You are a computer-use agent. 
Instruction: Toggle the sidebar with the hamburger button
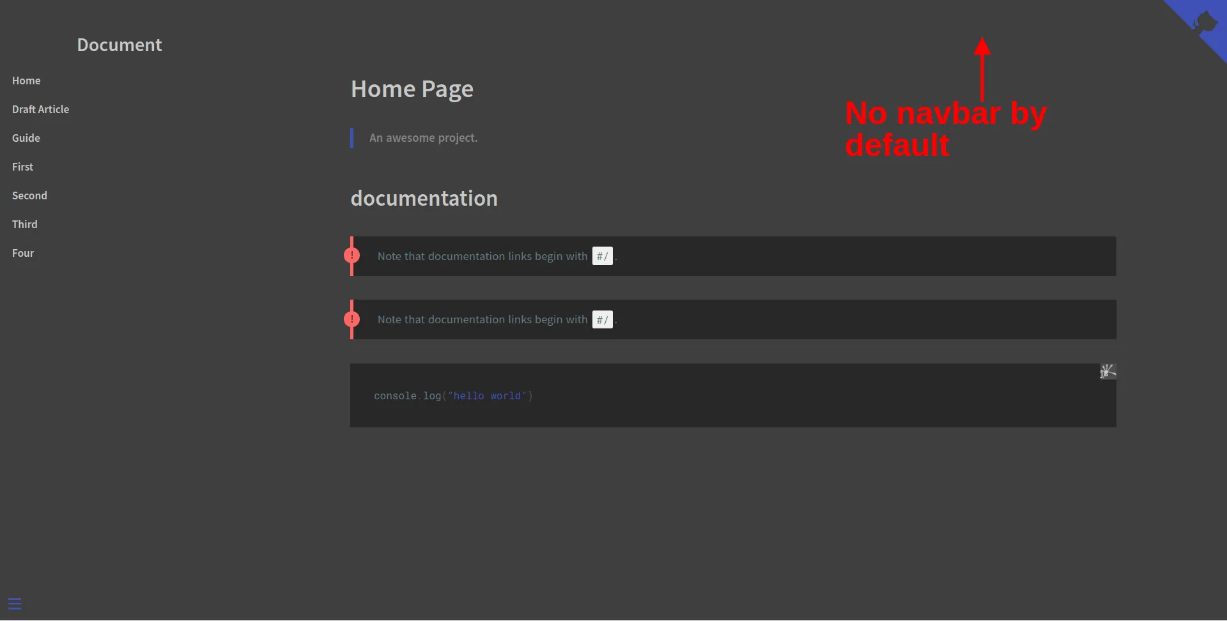coord(15,604)
